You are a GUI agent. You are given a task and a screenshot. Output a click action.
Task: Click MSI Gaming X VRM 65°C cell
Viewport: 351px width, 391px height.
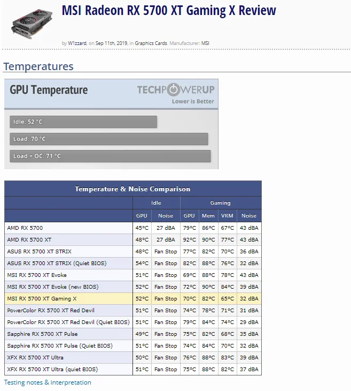point(227,298)
